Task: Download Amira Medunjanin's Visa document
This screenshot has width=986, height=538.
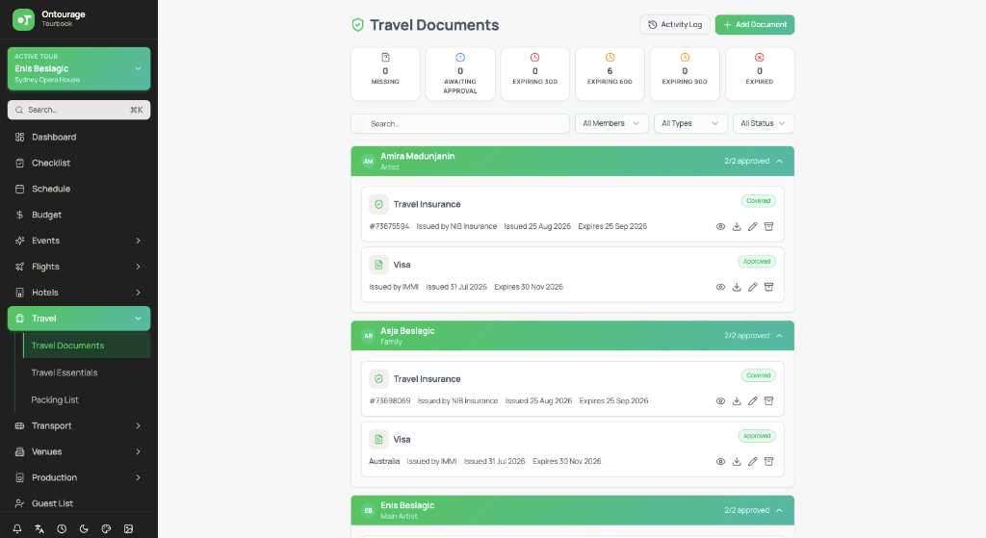Action: pyautogui.click(x=737, y=287)
